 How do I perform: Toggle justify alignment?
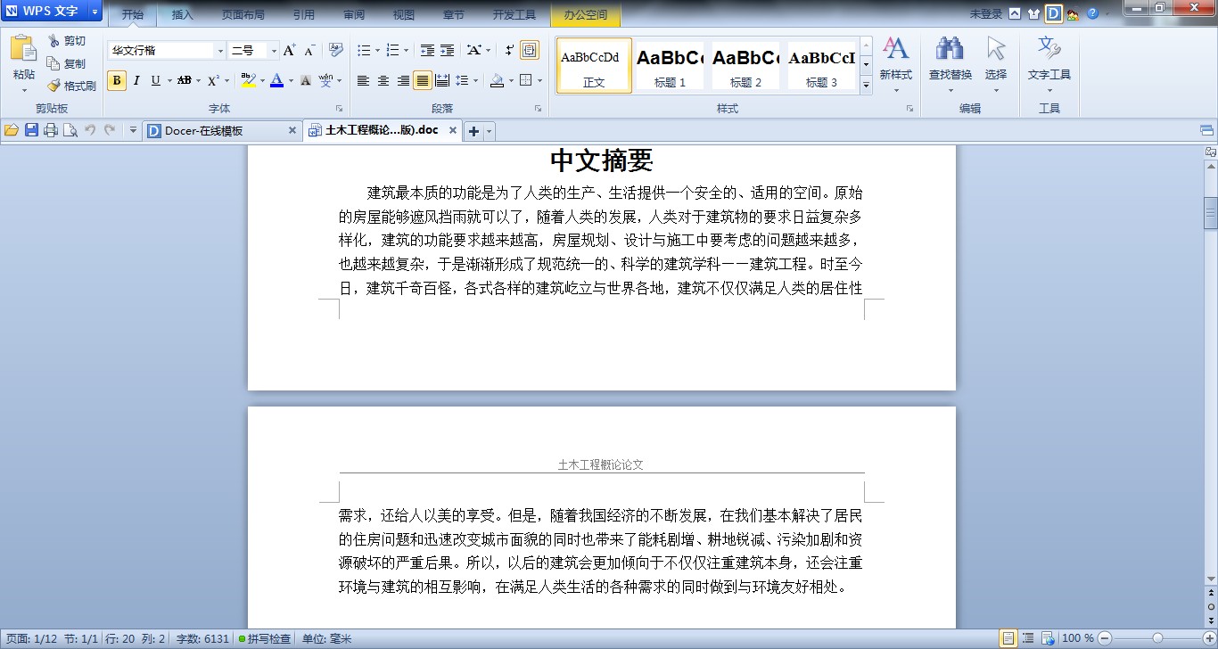coord(423,80)
